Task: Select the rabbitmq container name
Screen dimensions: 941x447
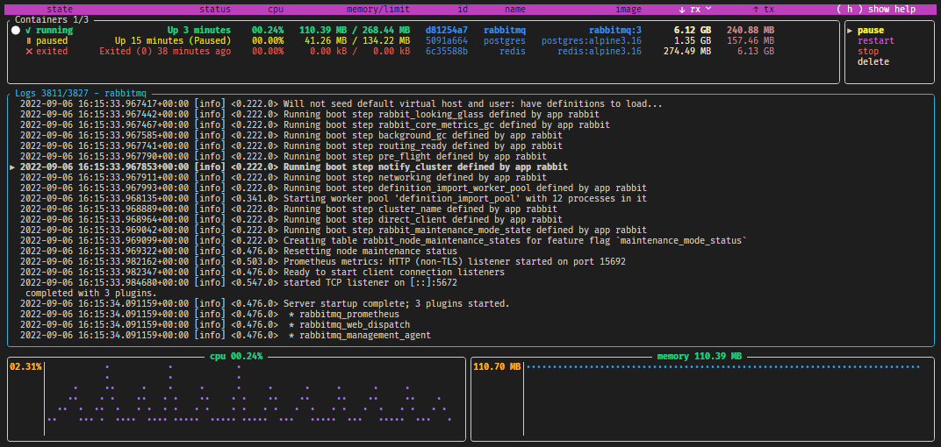Action: (x=505, y=30)
